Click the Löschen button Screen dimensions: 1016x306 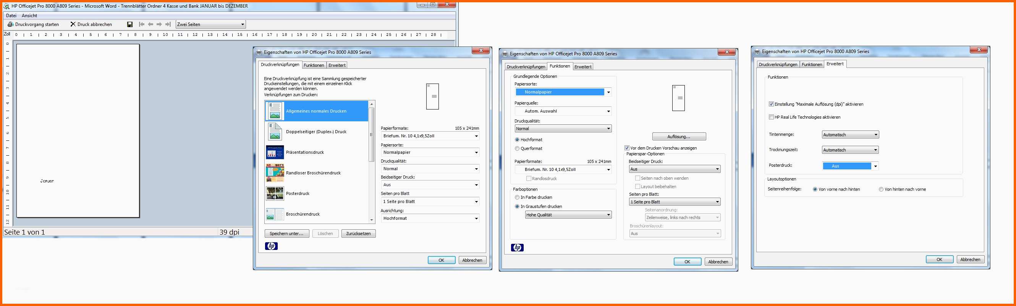point(325,234)
